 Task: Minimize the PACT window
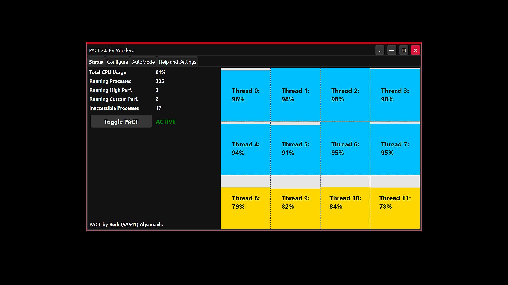(392, 50)
